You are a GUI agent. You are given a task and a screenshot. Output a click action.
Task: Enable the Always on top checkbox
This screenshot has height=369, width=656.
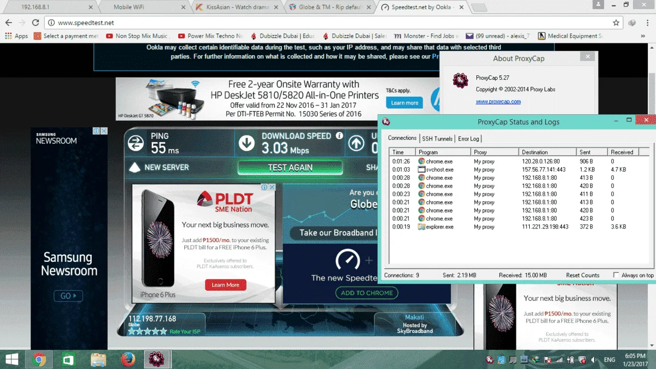pyautogui.click(x=617, y=275)
